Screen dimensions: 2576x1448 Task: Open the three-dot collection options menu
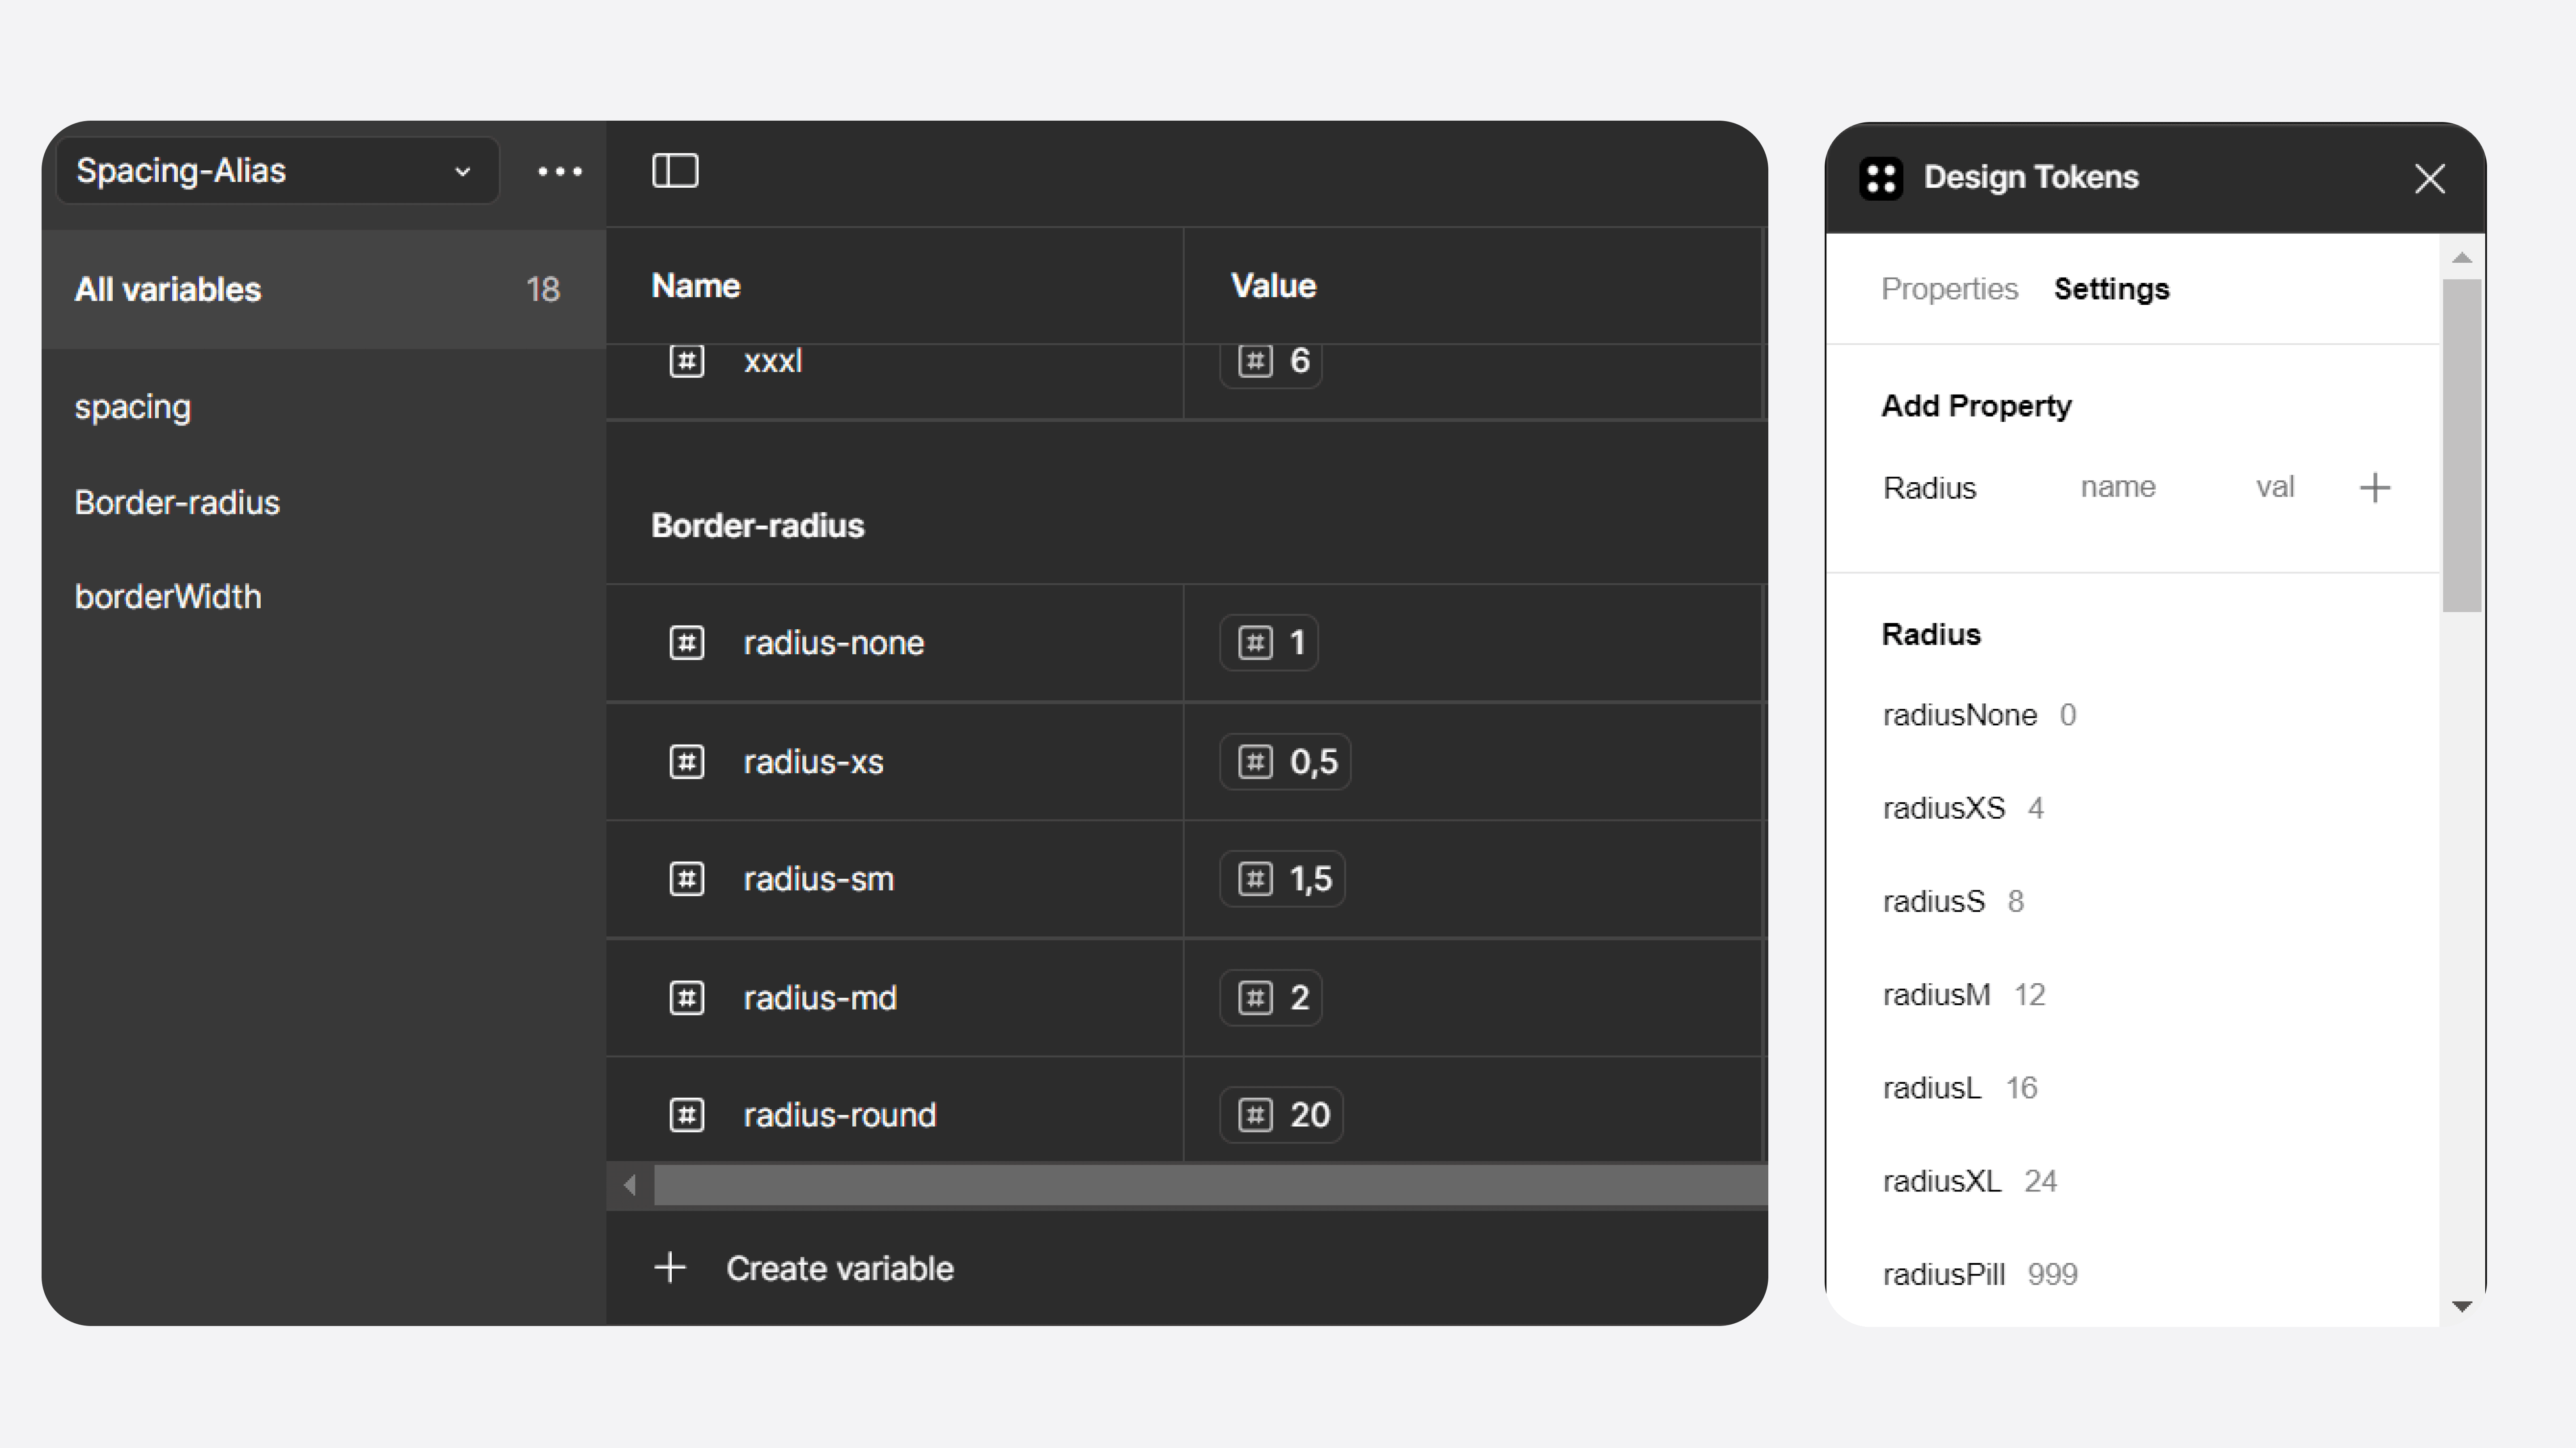point(559,172)
